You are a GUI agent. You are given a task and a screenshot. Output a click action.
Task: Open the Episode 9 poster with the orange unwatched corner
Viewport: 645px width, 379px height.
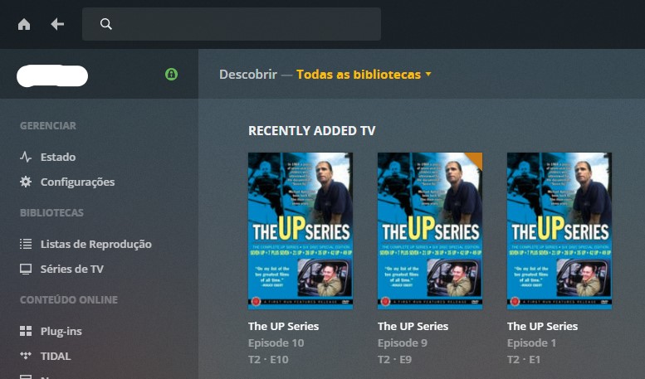(x=430, y=231)
